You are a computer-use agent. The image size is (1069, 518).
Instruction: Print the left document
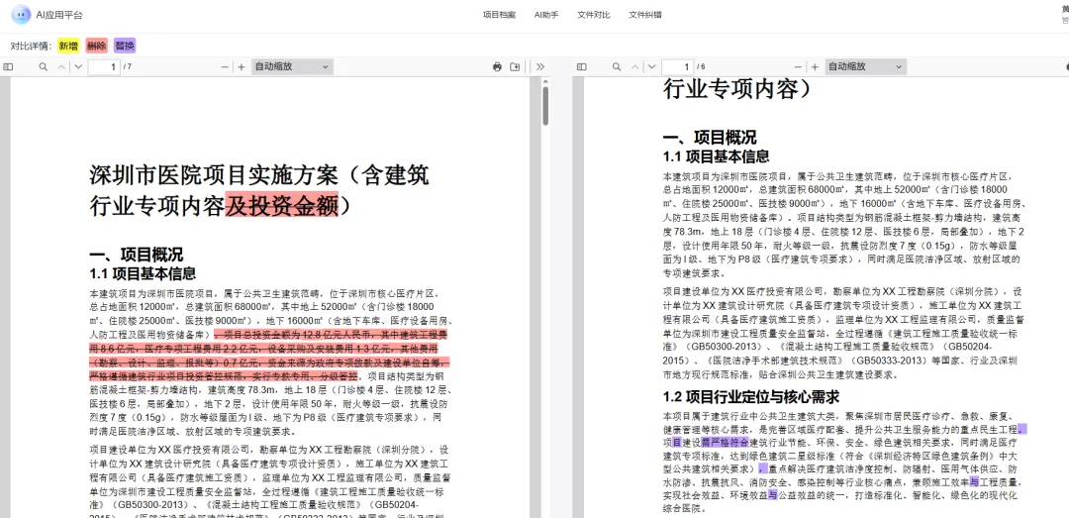[x=497, y=67]
